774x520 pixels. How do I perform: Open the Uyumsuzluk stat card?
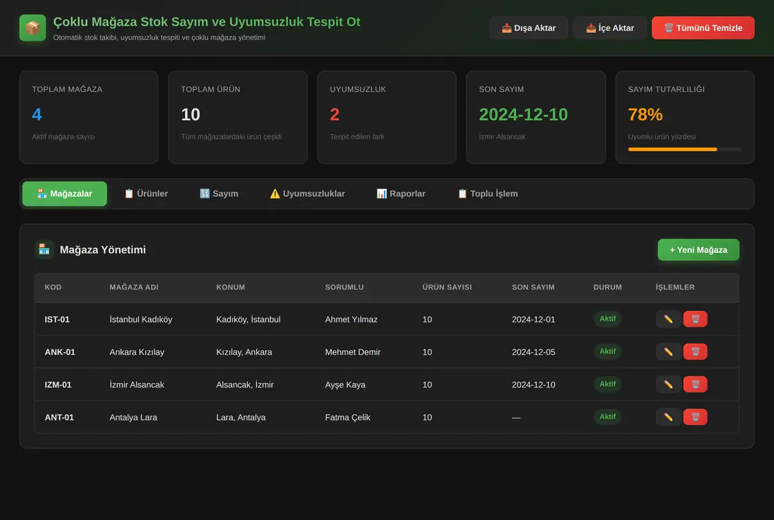pyautogui.click(x=387, y=117)
